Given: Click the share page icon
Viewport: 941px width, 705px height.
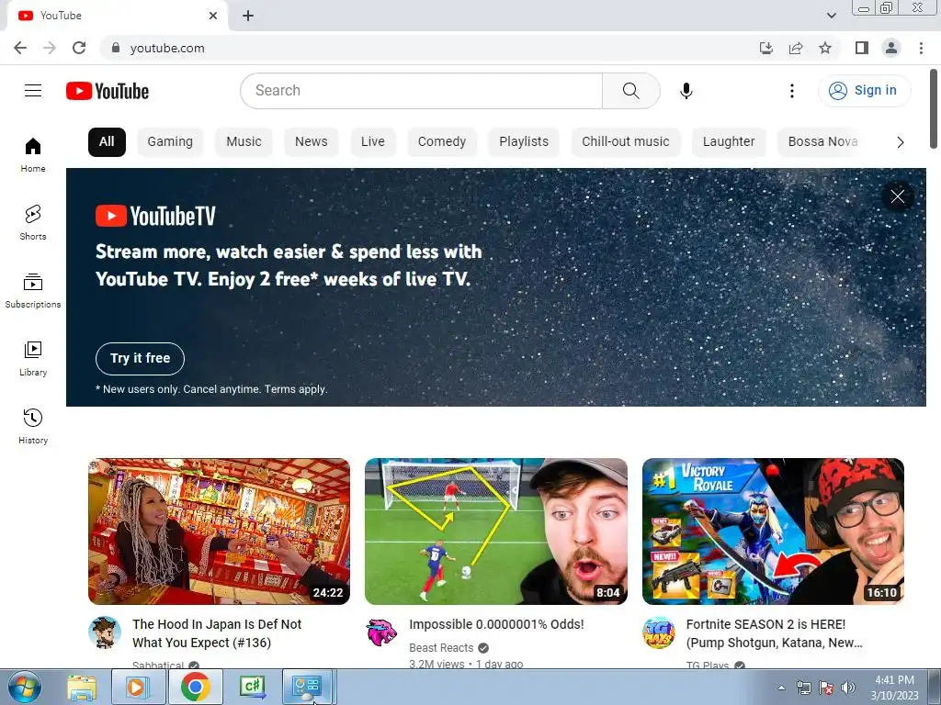Looking at the screenshot, I should point(796,48).
